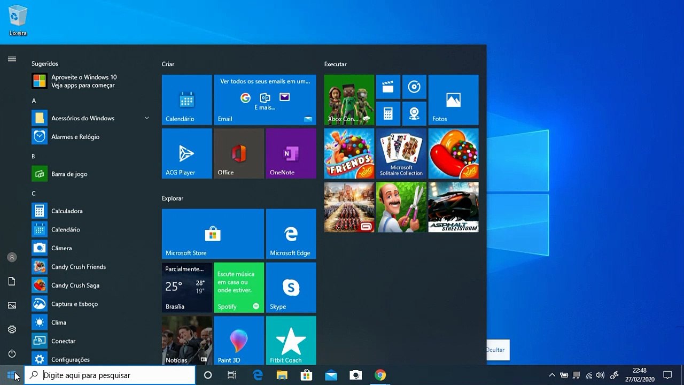684x385 pixels.
Task: Open the OneNote tile
Action: coord(291,153)
